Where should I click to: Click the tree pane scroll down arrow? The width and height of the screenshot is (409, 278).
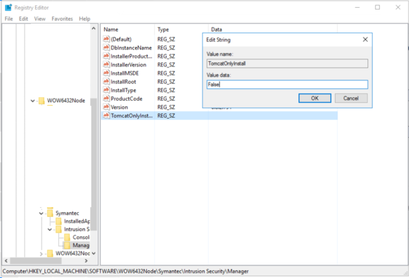point(94,253)
